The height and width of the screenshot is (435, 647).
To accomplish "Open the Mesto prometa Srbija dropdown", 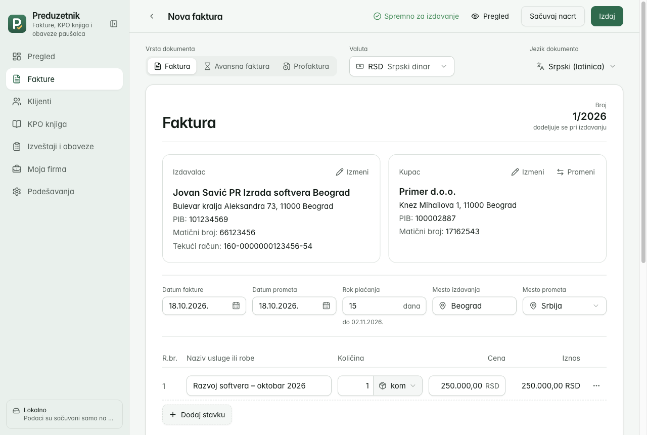I will pos(565,306).
